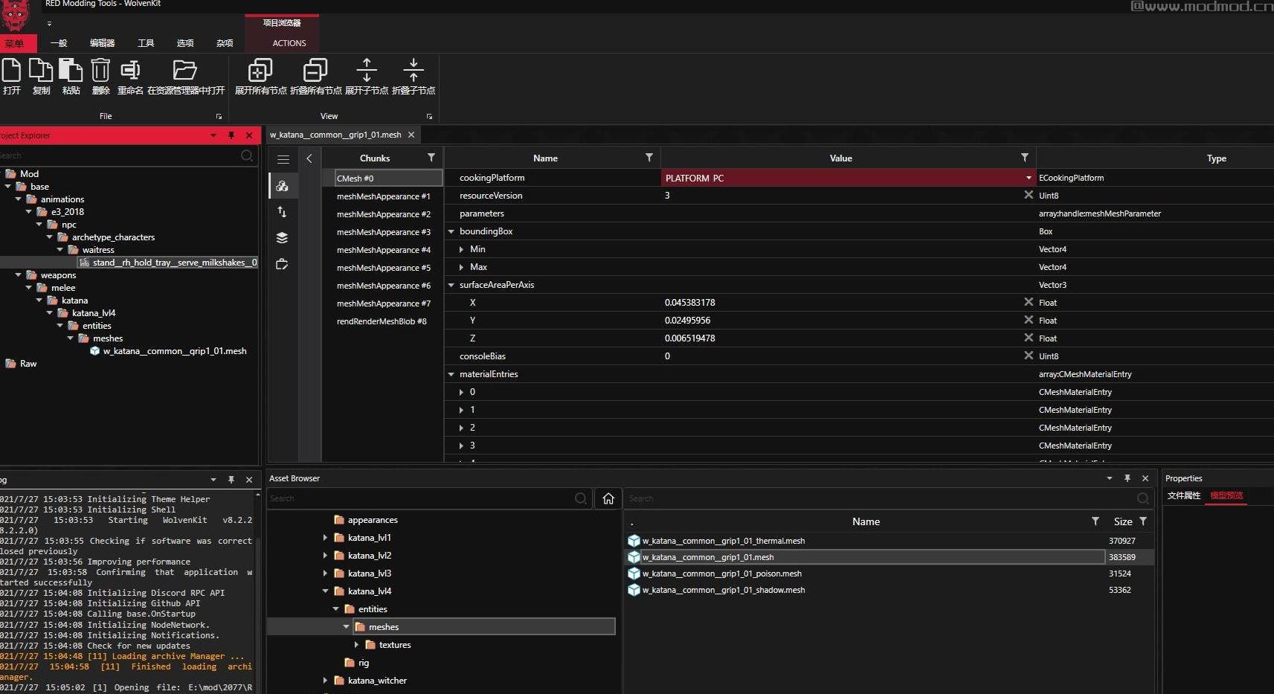
Task: Switch to the 编辑器 ribbon tab
Action: pyautogui.click(x=103, y=43)
